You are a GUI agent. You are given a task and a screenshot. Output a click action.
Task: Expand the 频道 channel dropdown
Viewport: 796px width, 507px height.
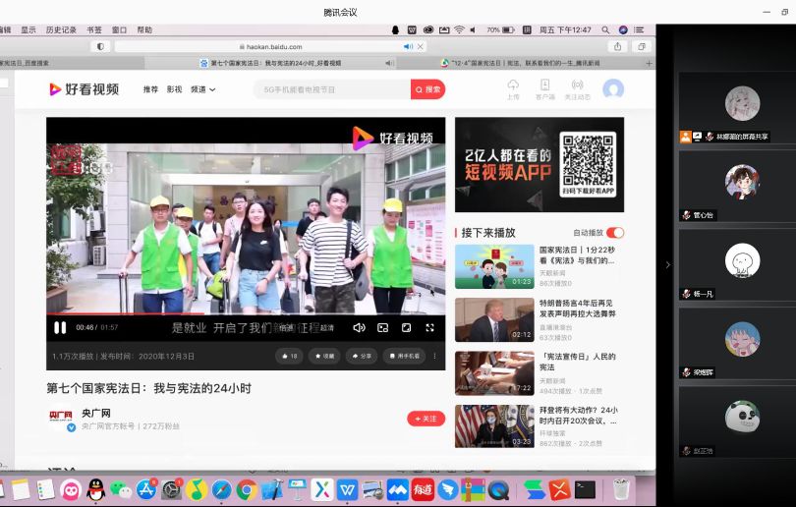click(202, 89)
